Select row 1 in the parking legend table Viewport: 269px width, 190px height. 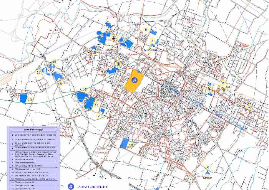coord(35,135)
